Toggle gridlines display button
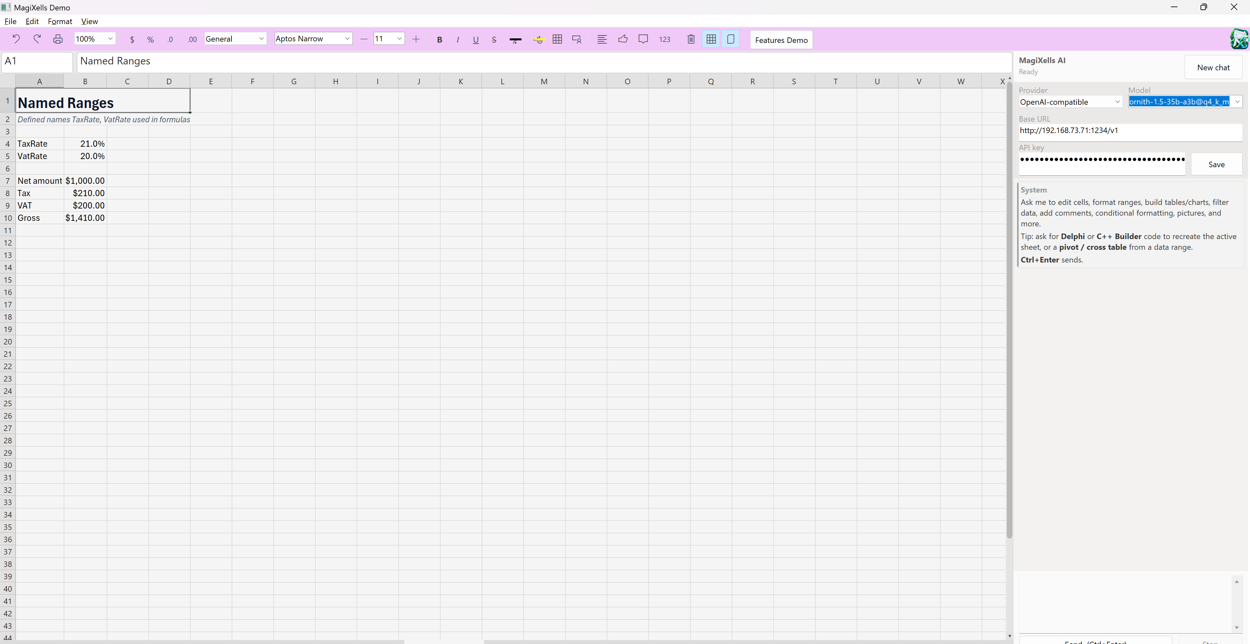Image resolution: width=1250 pixels, height=644 pixels. coord(711,39)
